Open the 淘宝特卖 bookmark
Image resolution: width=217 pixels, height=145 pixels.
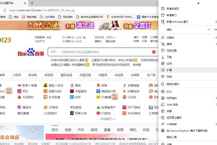[29, 17]
